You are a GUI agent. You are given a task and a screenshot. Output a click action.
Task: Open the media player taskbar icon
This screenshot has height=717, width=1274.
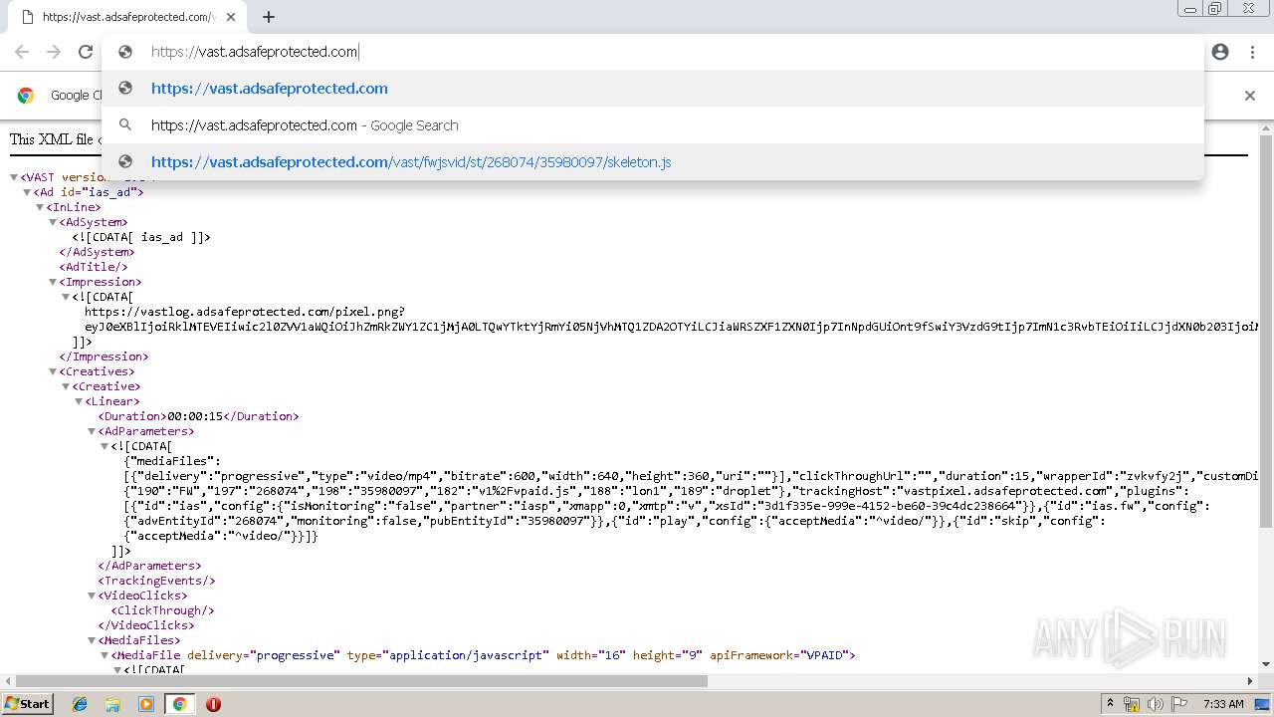click(x=146, y=704)
